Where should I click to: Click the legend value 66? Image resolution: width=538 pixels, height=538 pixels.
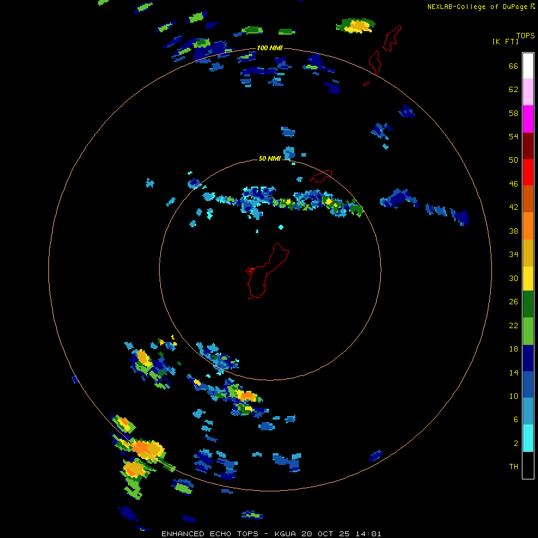pyautogui.click(x=513, y=66)
